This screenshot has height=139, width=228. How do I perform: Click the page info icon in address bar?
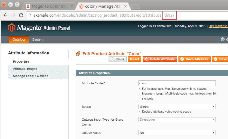[30, 15]
